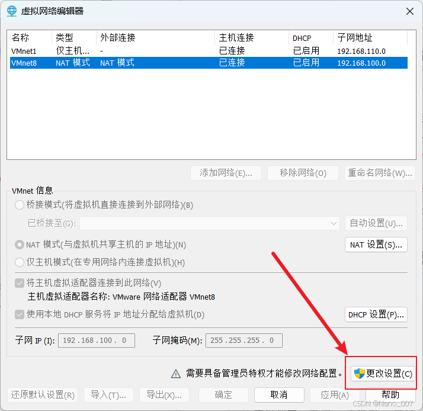
Task: Click 还原默认设置(R) button
Action: 43,395
